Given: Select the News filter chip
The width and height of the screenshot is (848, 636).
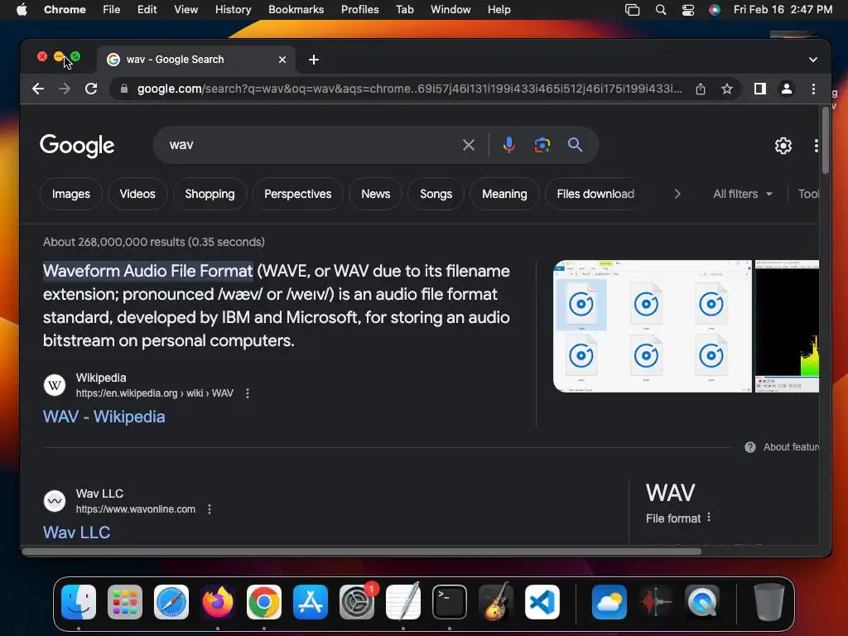Looking at the screenshot, I should [375, 194].
